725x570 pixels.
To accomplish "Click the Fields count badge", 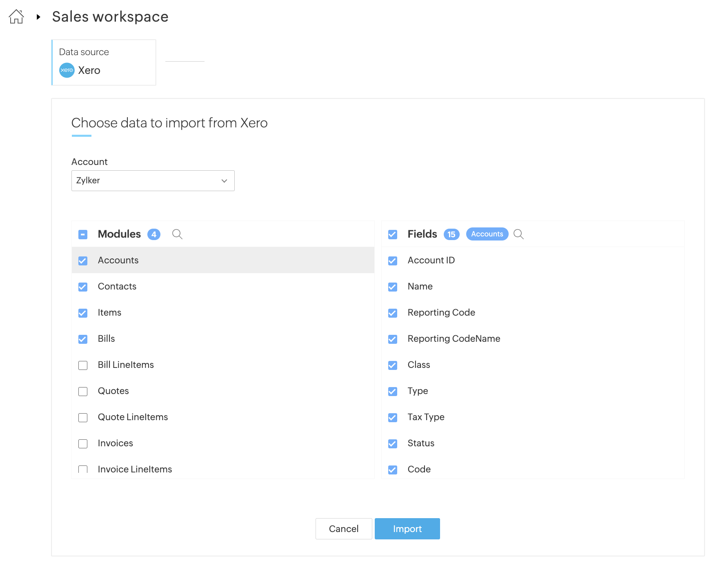I will click(x=451, y=234).
